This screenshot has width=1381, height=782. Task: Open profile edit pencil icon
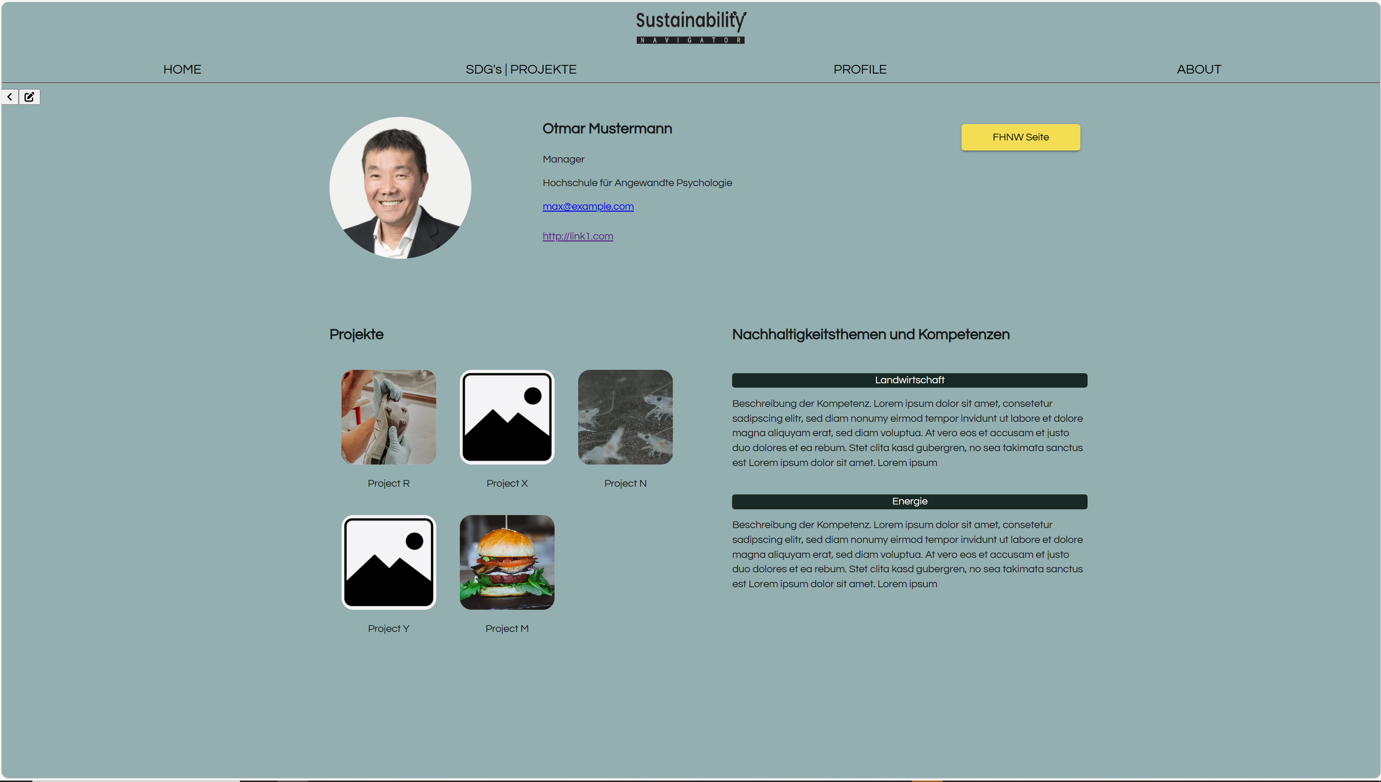point(29,97)
